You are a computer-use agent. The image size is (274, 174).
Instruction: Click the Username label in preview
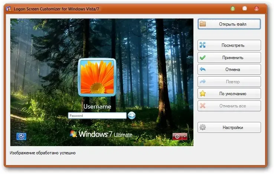97,106
